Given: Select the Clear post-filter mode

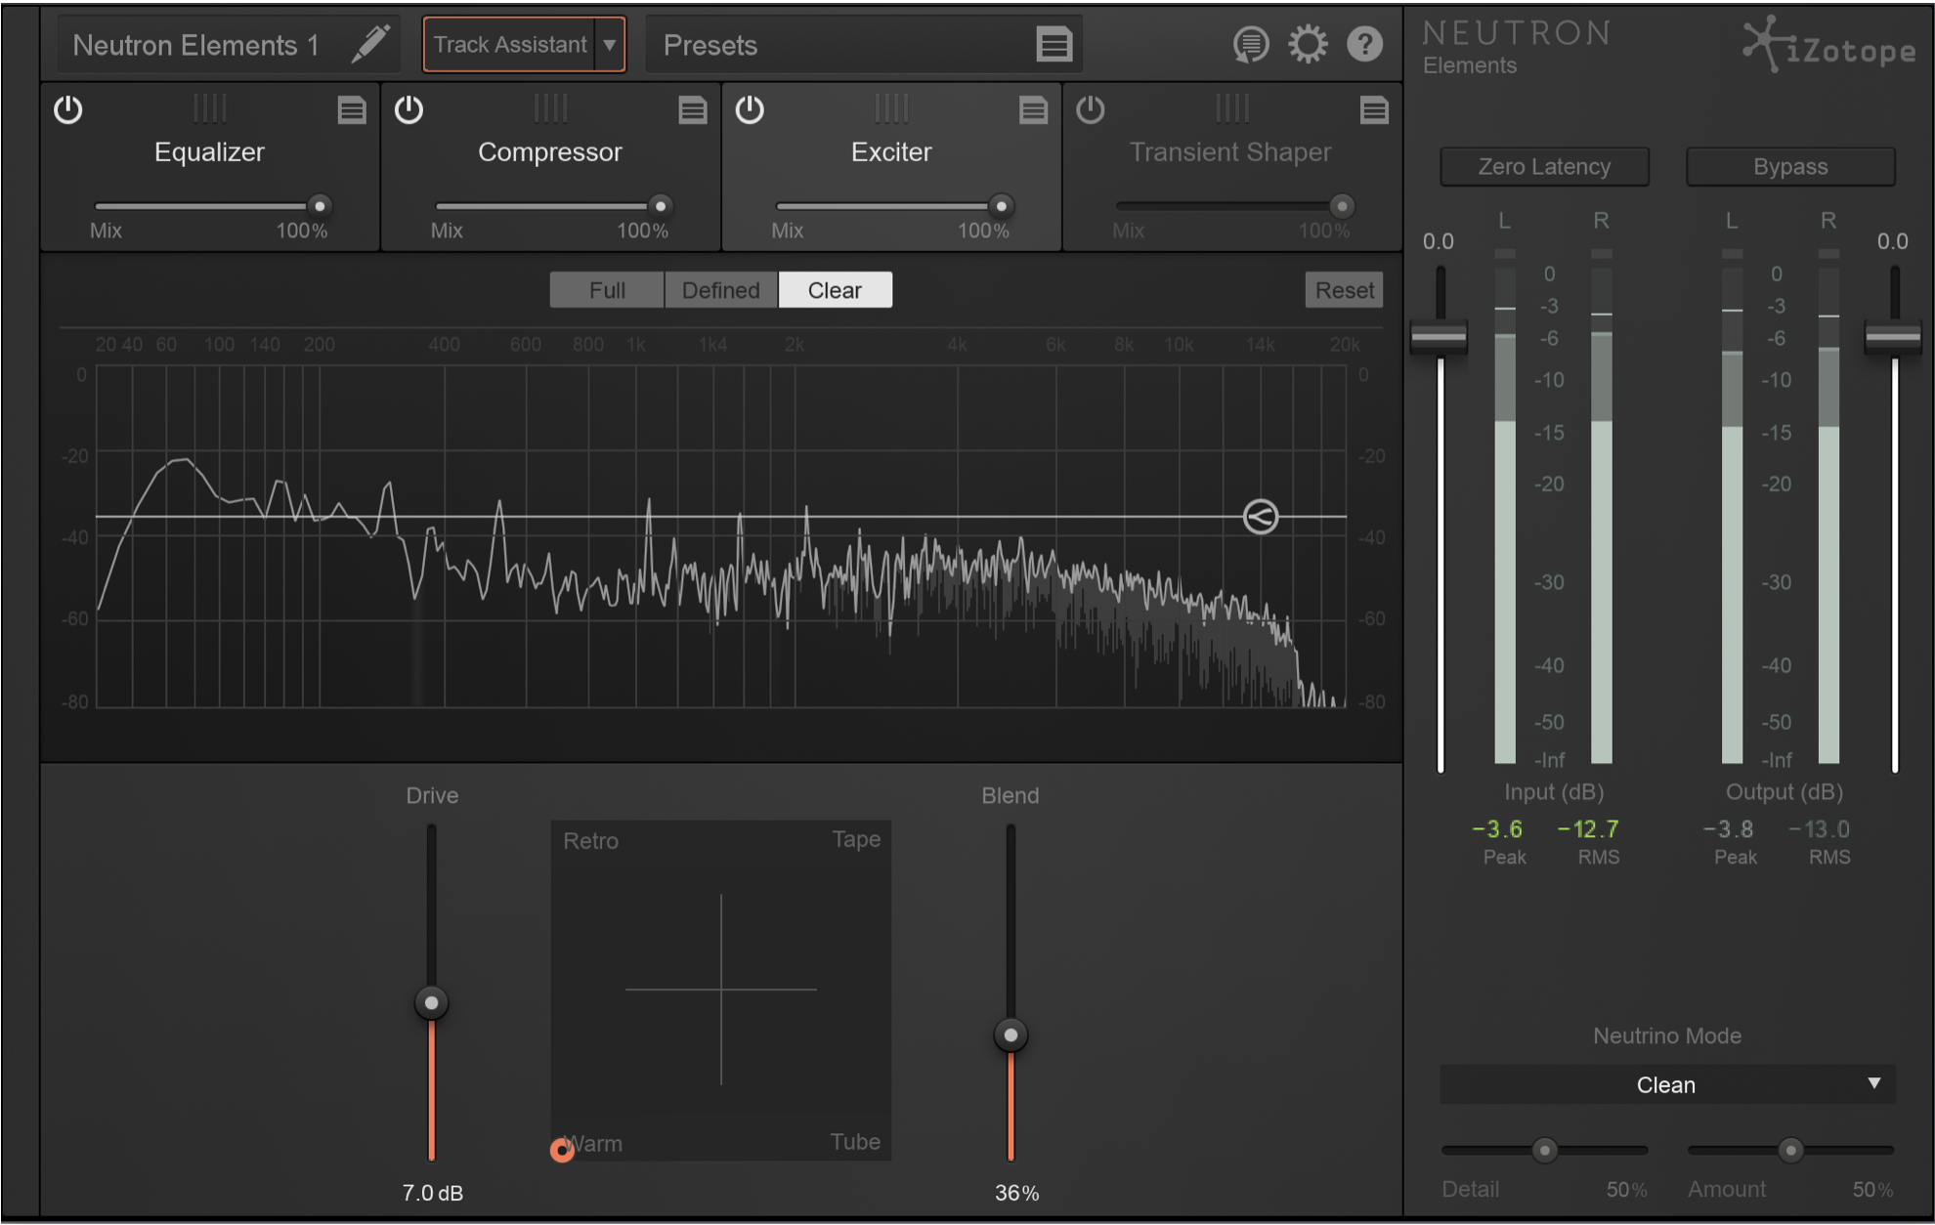Looking at the screenshot, I should point(835,290).
